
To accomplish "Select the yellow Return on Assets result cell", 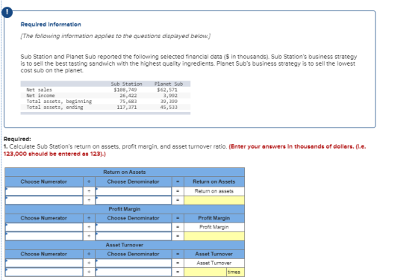I will pyautogui.click(x=214, y=200).
